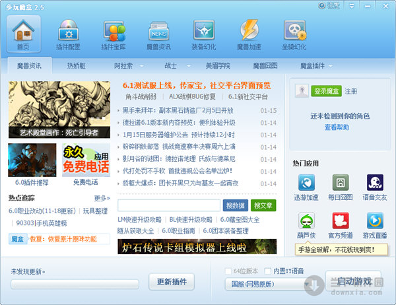This screenshot has width=396, height=305.
Task: Click the update progress bar
Action: [x=75, y=284]
